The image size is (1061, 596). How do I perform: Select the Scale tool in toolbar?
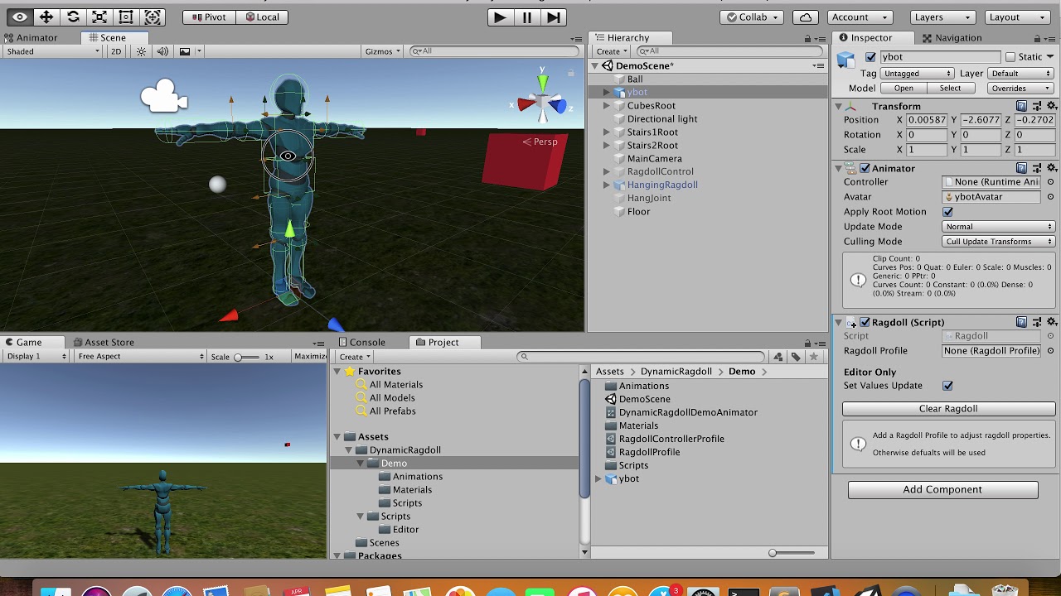pos(99,17)
